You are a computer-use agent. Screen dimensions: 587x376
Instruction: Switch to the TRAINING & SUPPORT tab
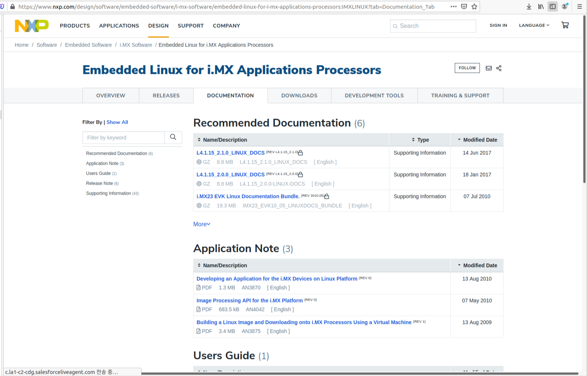coord(460,95)
